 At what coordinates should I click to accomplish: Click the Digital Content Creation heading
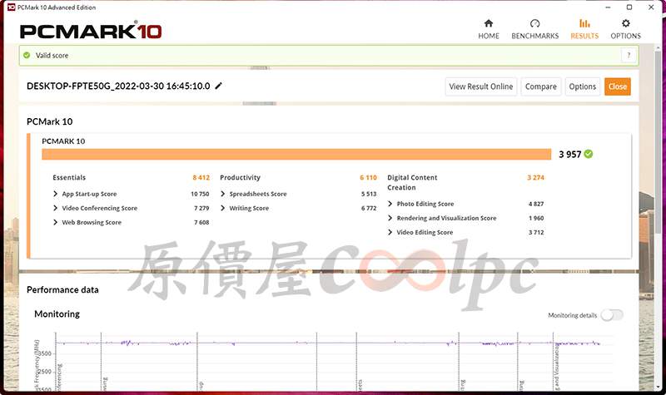[412, 182]
